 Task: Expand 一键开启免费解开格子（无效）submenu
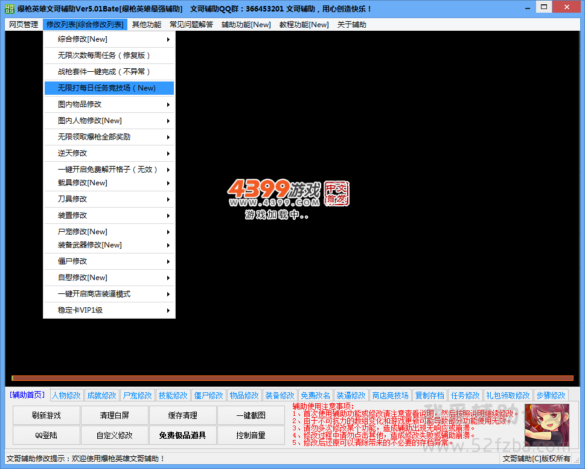point(109,170)
